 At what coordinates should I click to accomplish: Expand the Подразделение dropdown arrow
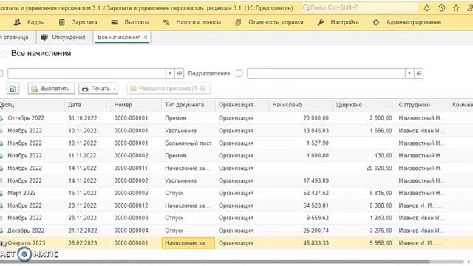point(409,73)
